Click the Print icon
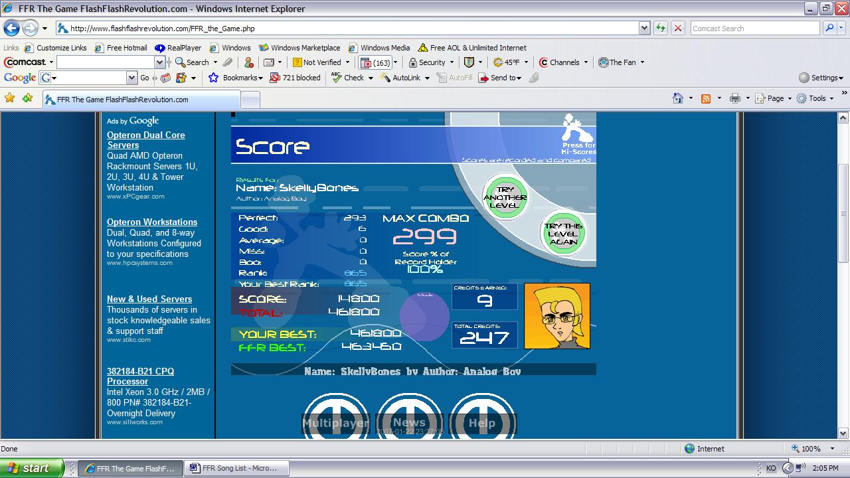This screenshot has height=478, width=850. tap(734, 98)
